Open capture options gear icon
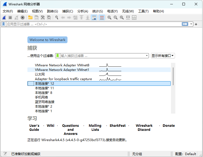The height and width of the screenshot is (157, 203). (23, 18)
